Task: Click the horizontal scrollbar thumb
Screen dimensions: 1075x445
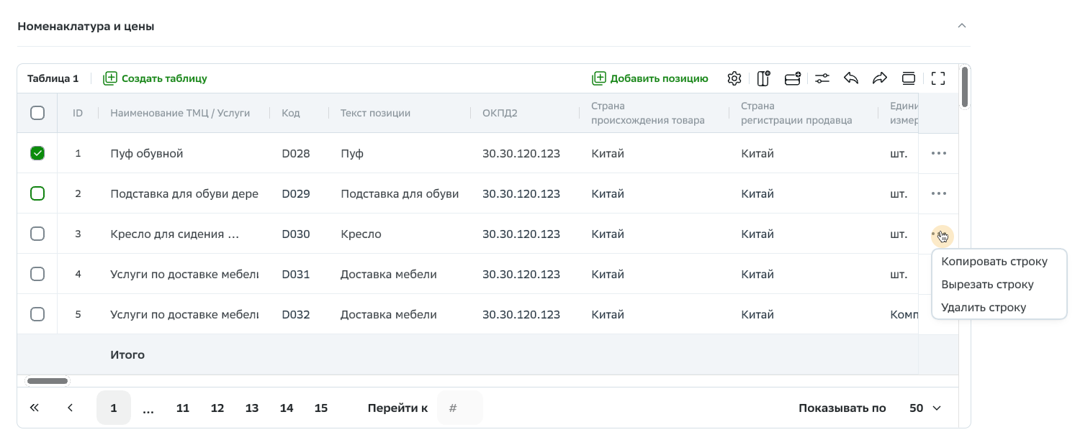Action: [x=48, y=381]
